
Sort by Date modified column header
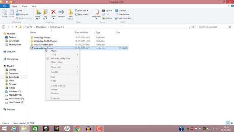click(82, 32)
